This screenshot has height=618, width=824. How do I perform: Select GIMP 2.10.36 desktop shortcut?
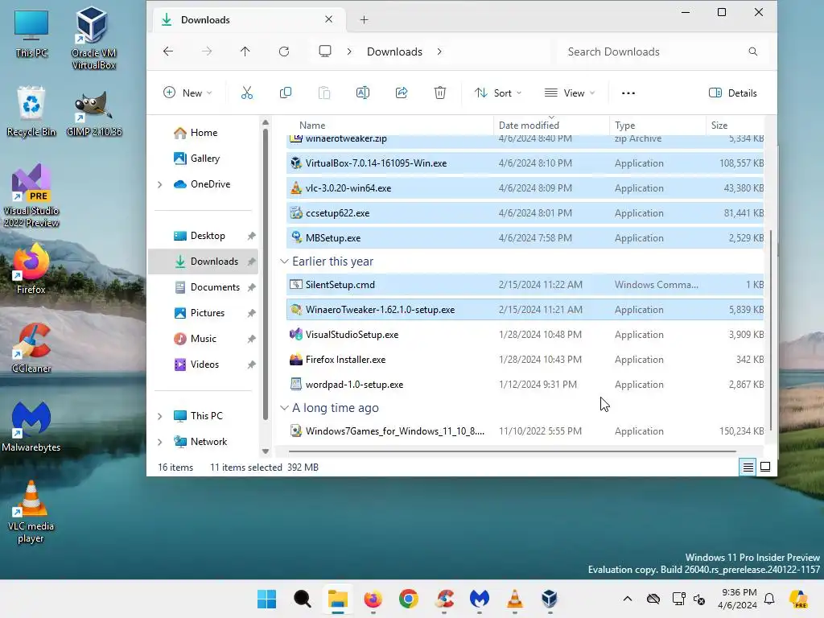(x=93, y=113)
